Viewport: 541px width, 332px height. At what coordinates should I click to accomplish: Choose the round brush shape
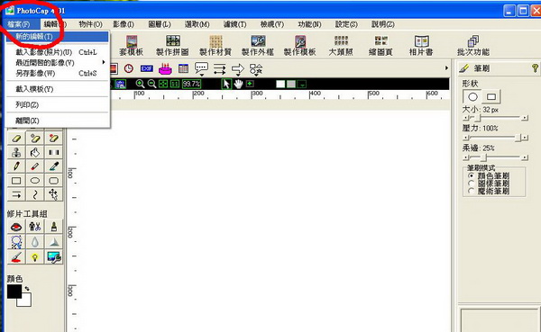tap(472, 97)
